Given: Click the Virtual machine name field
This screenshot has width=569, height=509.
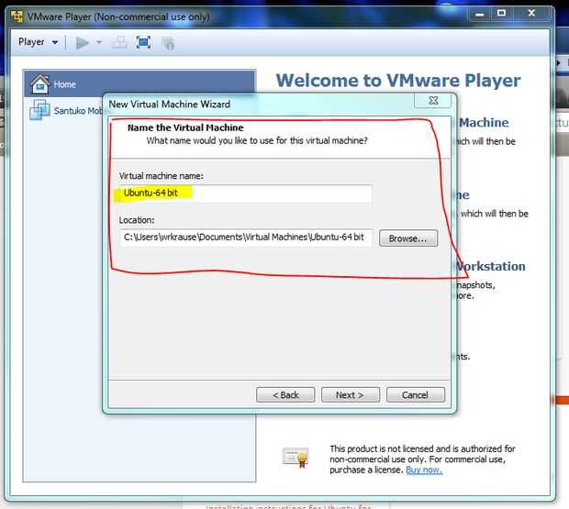Looking at the screenshot, I should (x=245, y=194).
